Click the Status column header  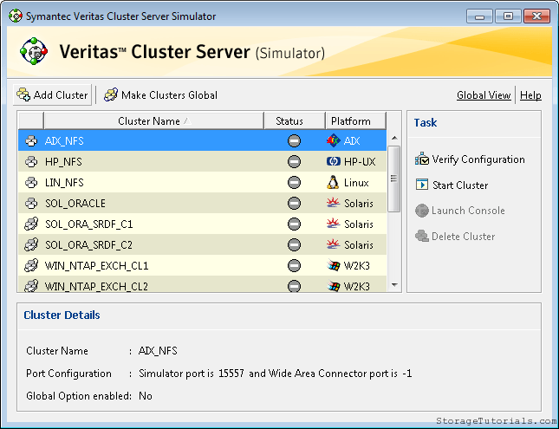[x=295, y=121]
